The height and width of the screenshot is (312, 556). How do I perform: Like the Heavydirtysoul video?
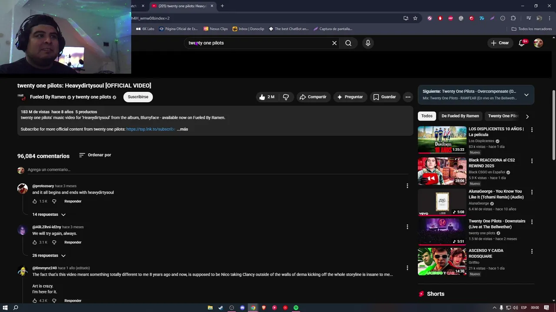tap(267, 97)
